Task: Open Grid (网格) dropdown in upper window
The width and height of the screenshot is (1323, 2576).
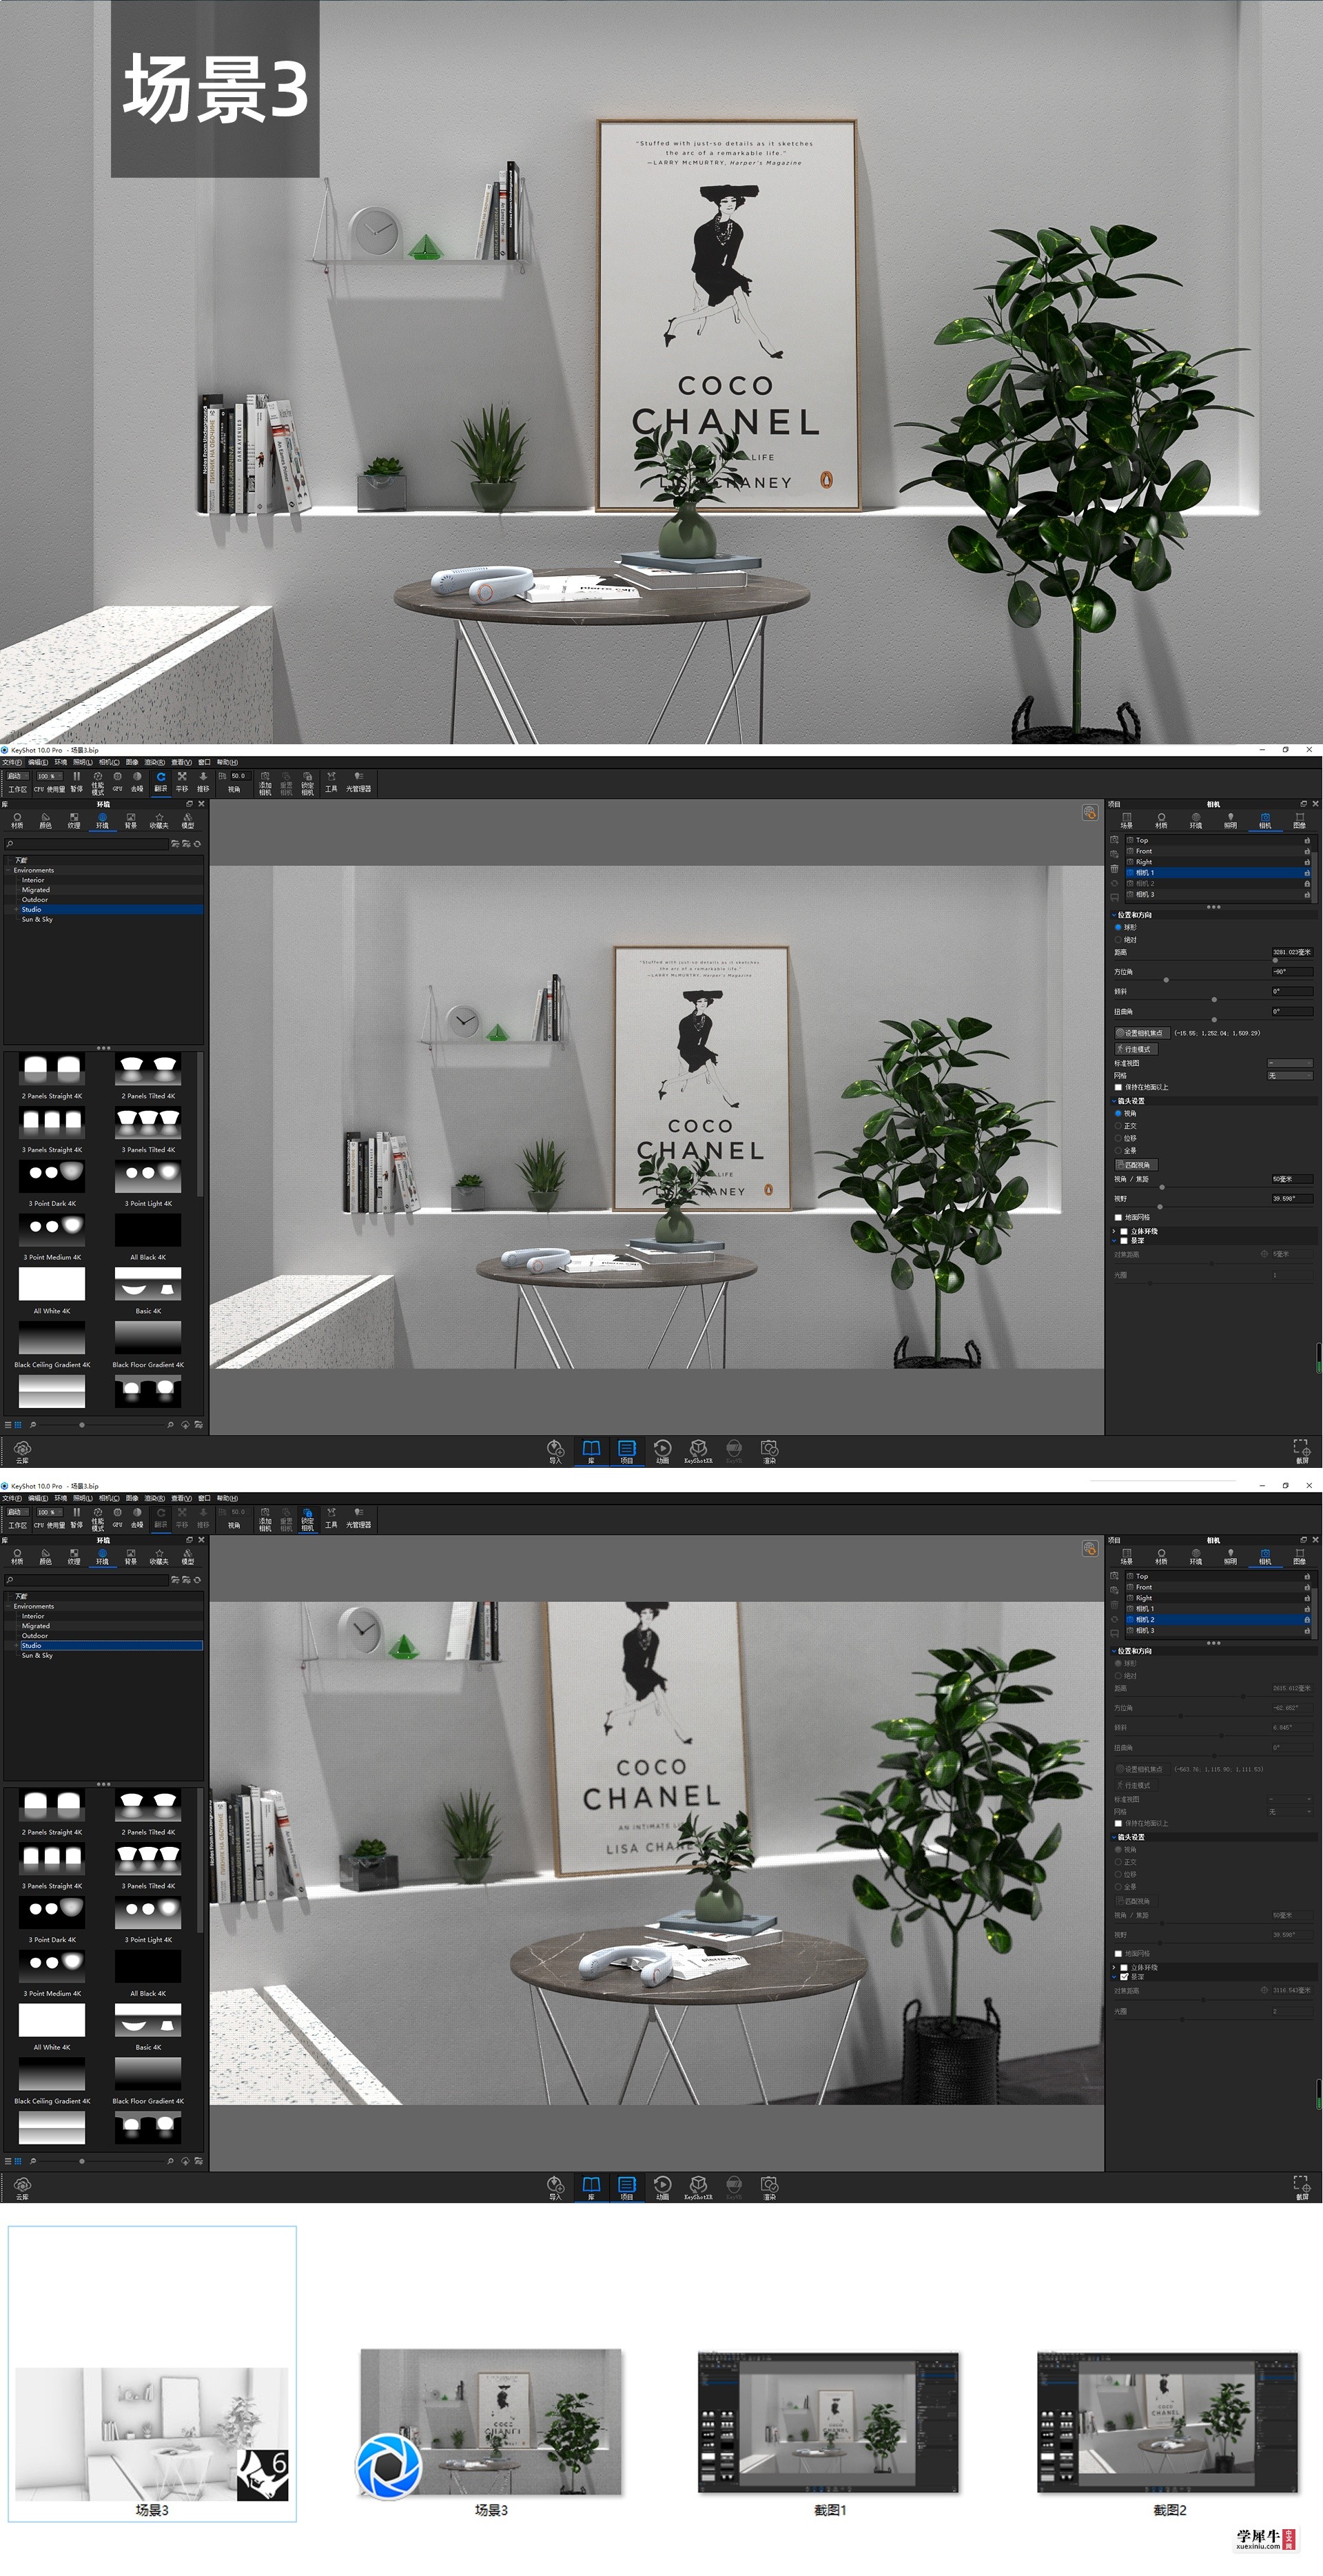Action: click(x=1290, y=1076)
